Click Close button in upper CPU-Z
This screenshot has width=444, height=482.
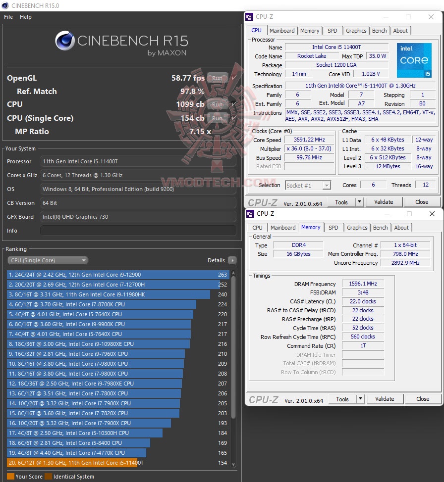coord(422,202)
